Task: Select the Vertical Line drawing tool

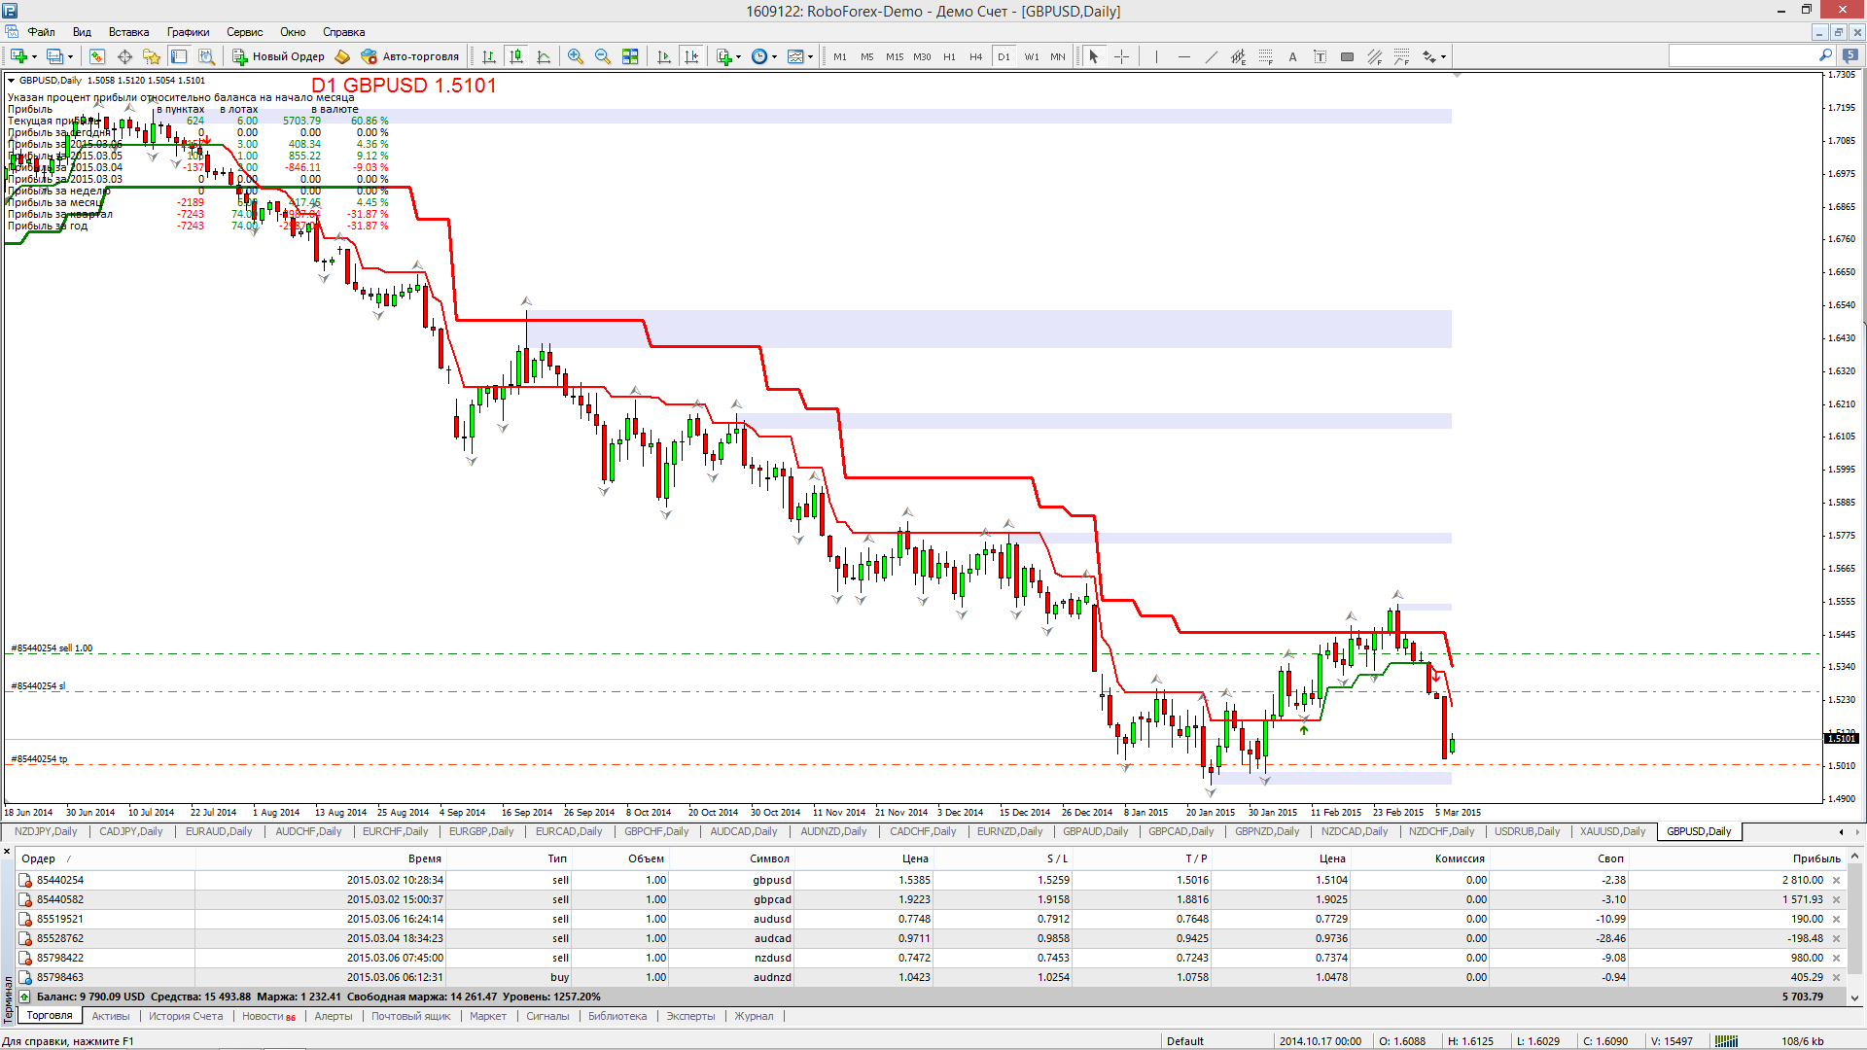Action: pos(1156,56)
